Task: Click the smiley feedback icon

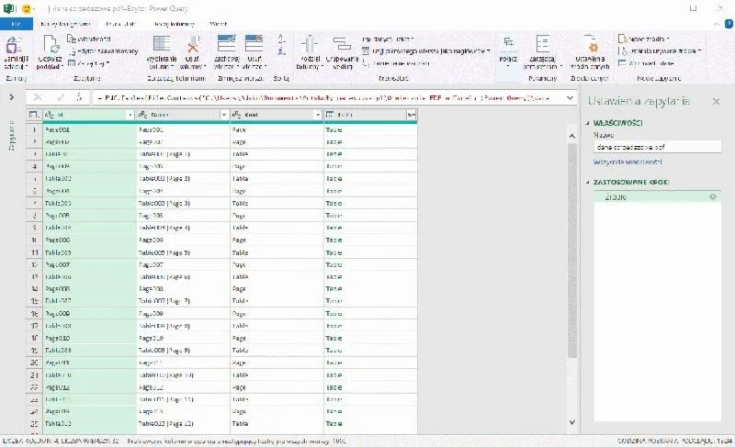Action: [x=28, y=8]
